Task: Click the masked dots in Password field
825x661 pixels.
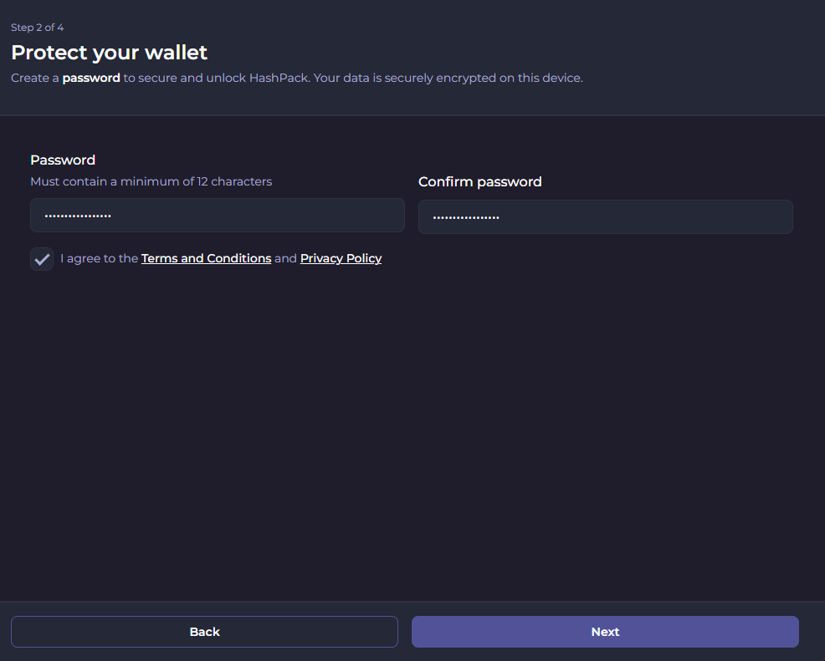Action: point(78,216)
